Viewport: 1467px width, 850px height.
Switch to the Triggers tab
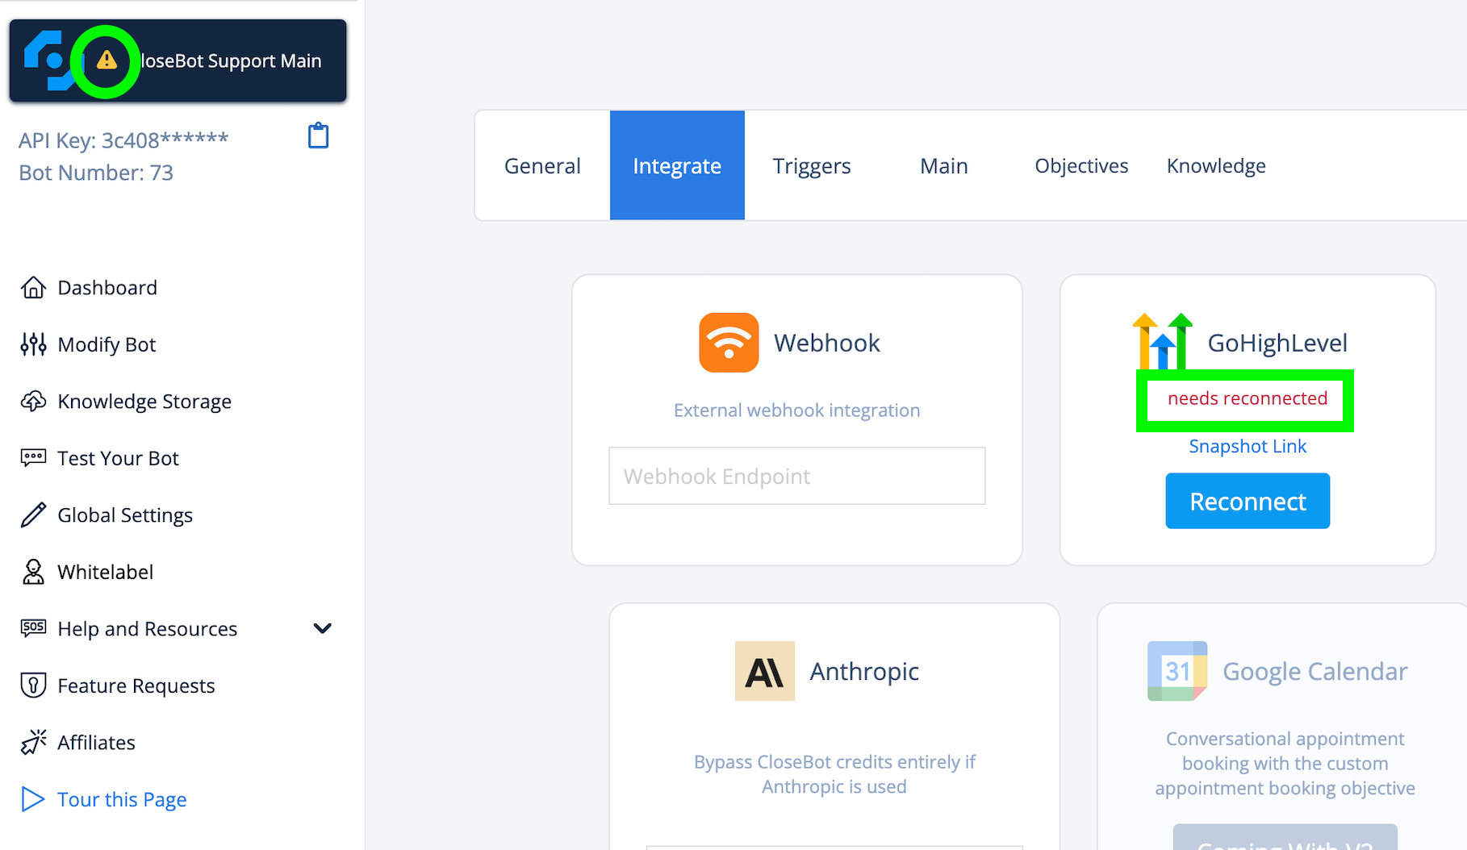tap(812, 165)
